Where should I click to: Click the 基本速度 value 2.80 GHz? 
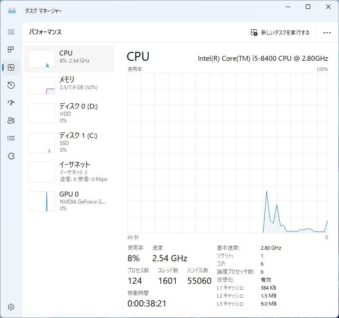[271, 248]
